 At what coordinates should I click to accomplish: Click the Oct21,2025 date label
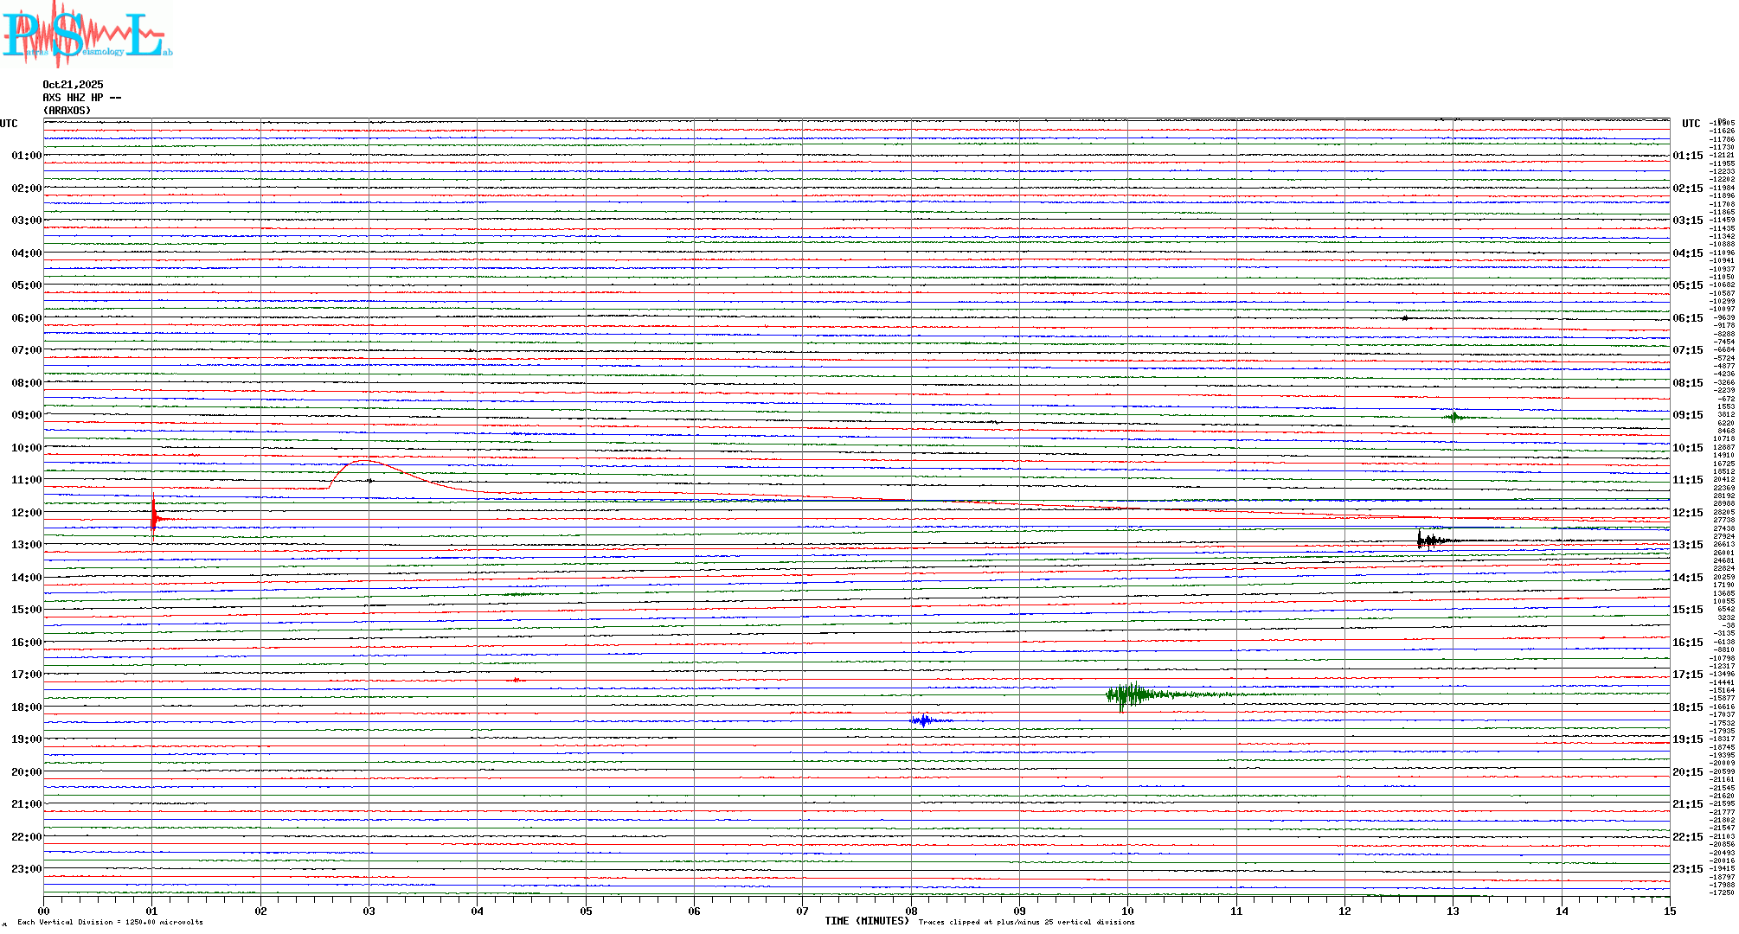73,85
